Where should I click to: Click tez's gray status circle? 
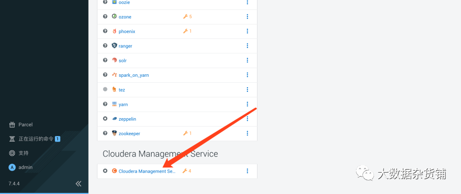coord(105,89)
